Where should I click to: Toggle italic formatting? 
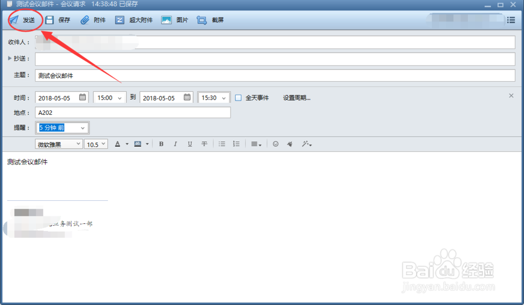click(x=175, y=144)
